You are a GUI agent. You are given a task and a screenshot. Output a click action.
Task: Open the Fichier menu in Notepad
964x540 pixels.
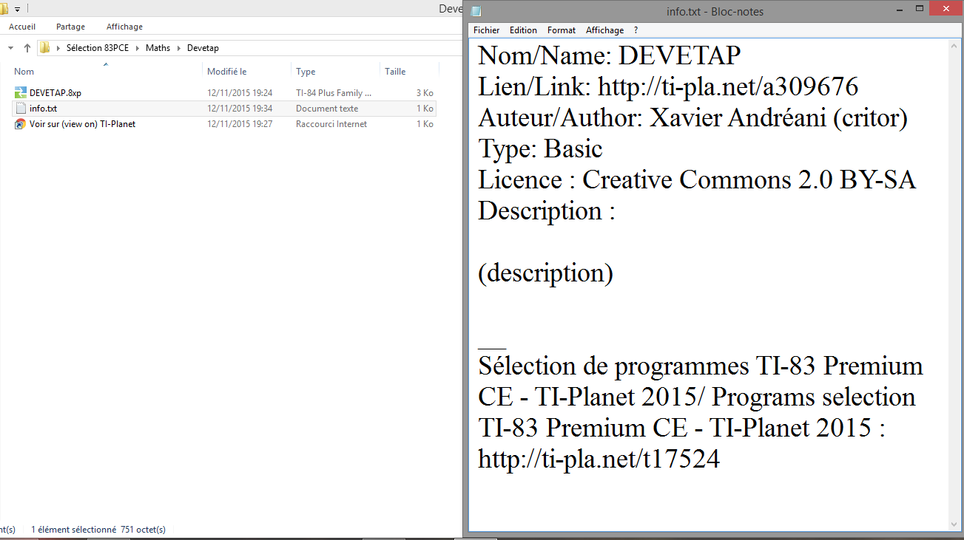(x=487, y=30)
